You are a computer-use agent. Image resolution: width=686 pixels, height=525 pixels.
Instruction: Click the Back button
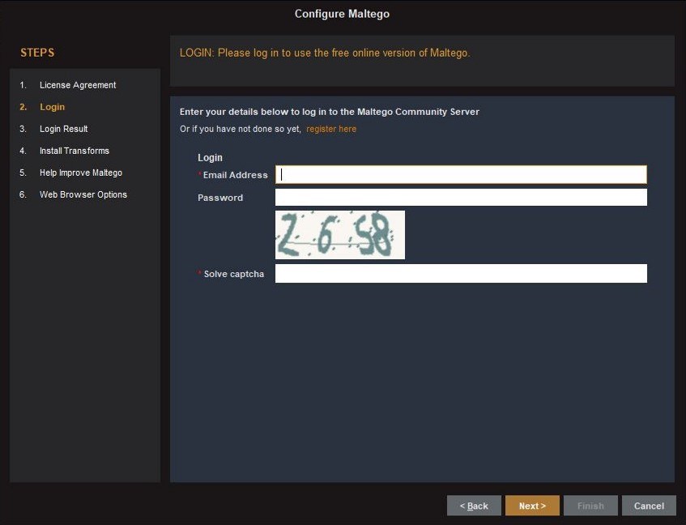pyautogui.click(x=473, y=505)
